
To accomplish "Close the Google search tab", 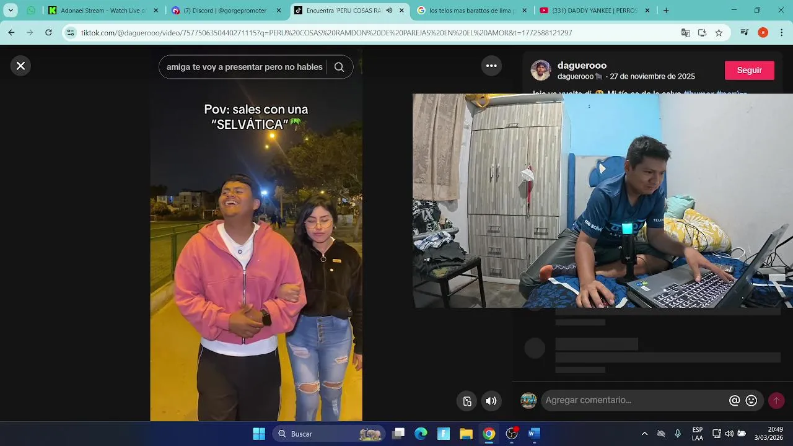I will (524, 11).
